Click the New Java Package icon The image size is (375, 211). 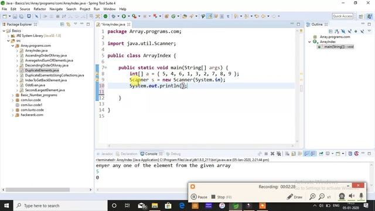[x=166, y=16]
